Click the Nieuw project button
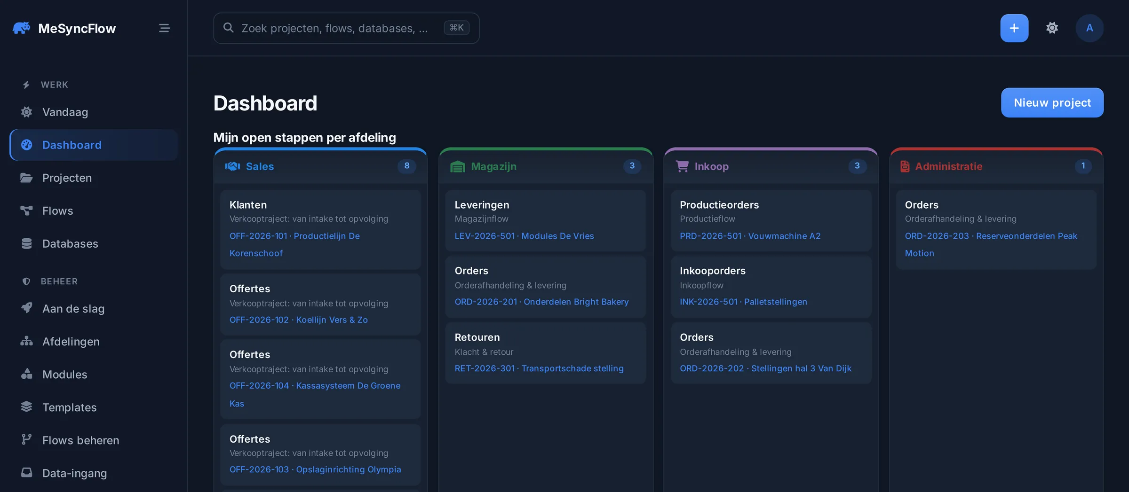Screen dimensions: 1129x492 1052,102
